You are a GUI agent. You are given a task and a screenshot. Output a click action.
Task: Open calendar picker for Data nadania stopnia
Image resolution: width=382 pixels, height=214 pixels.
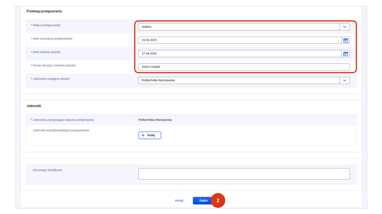pos(345,54)
